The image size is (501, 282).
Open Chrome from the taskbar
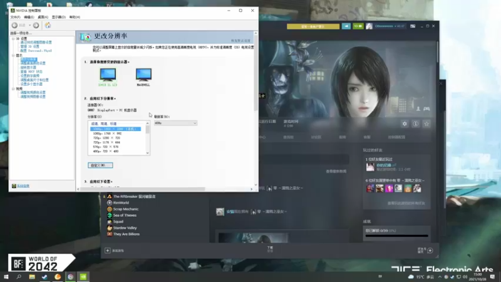point(71,276)
